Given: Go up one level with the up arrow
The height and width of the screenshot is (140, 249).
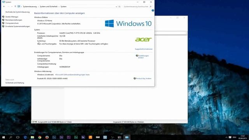Looking at the screenshot, I should click(x=15, y=7).
